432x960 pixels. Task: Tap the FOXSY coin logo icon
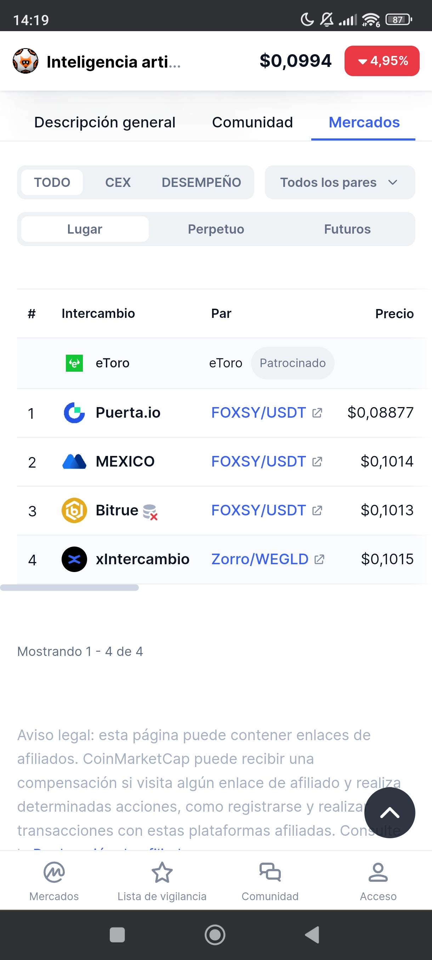pos(25,61)
